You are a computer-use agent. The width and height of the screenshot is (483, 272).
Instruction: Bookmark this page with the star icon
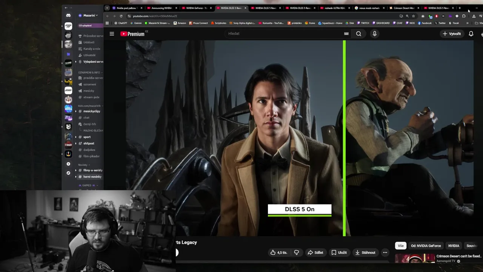[413, 16]
